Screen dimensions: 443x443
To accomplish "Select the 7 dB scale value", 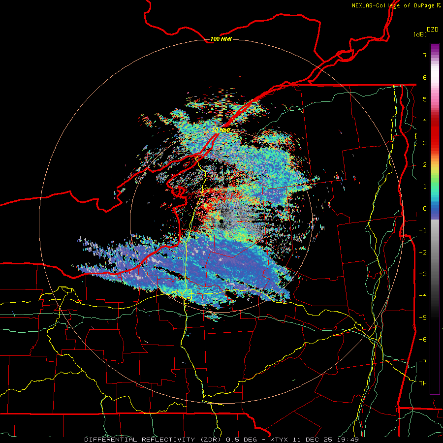I will coord(425,55).
